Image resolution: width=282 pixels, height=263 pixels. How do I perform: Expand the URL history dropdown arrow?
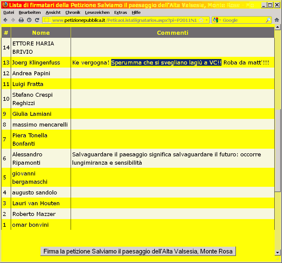pyautogui.click(x=207, y=20)
